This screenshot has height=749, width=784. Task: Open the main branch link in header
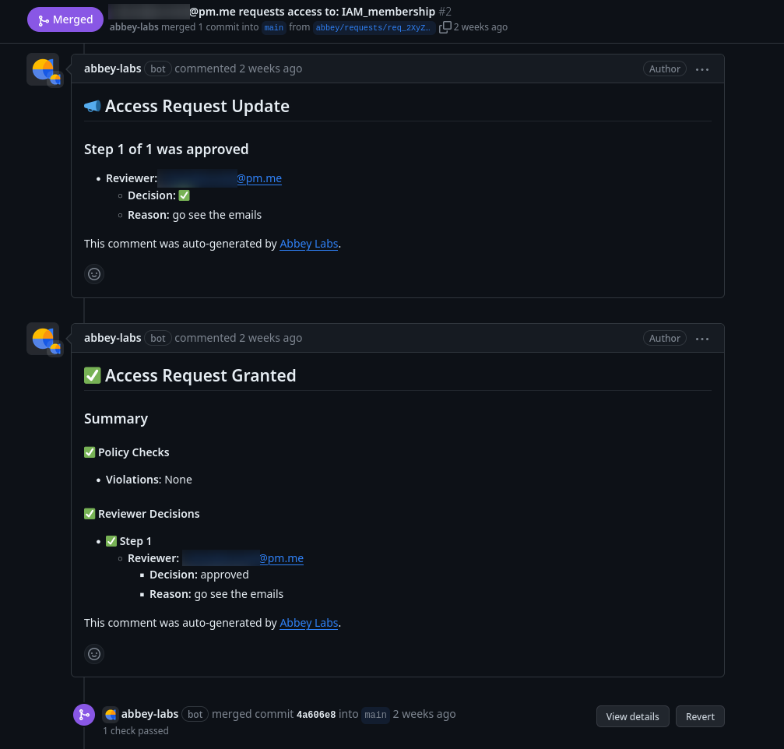pos(273,27)
